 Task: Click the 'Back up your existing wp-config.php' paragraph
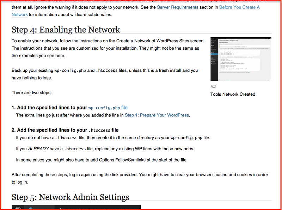[105, 74]
